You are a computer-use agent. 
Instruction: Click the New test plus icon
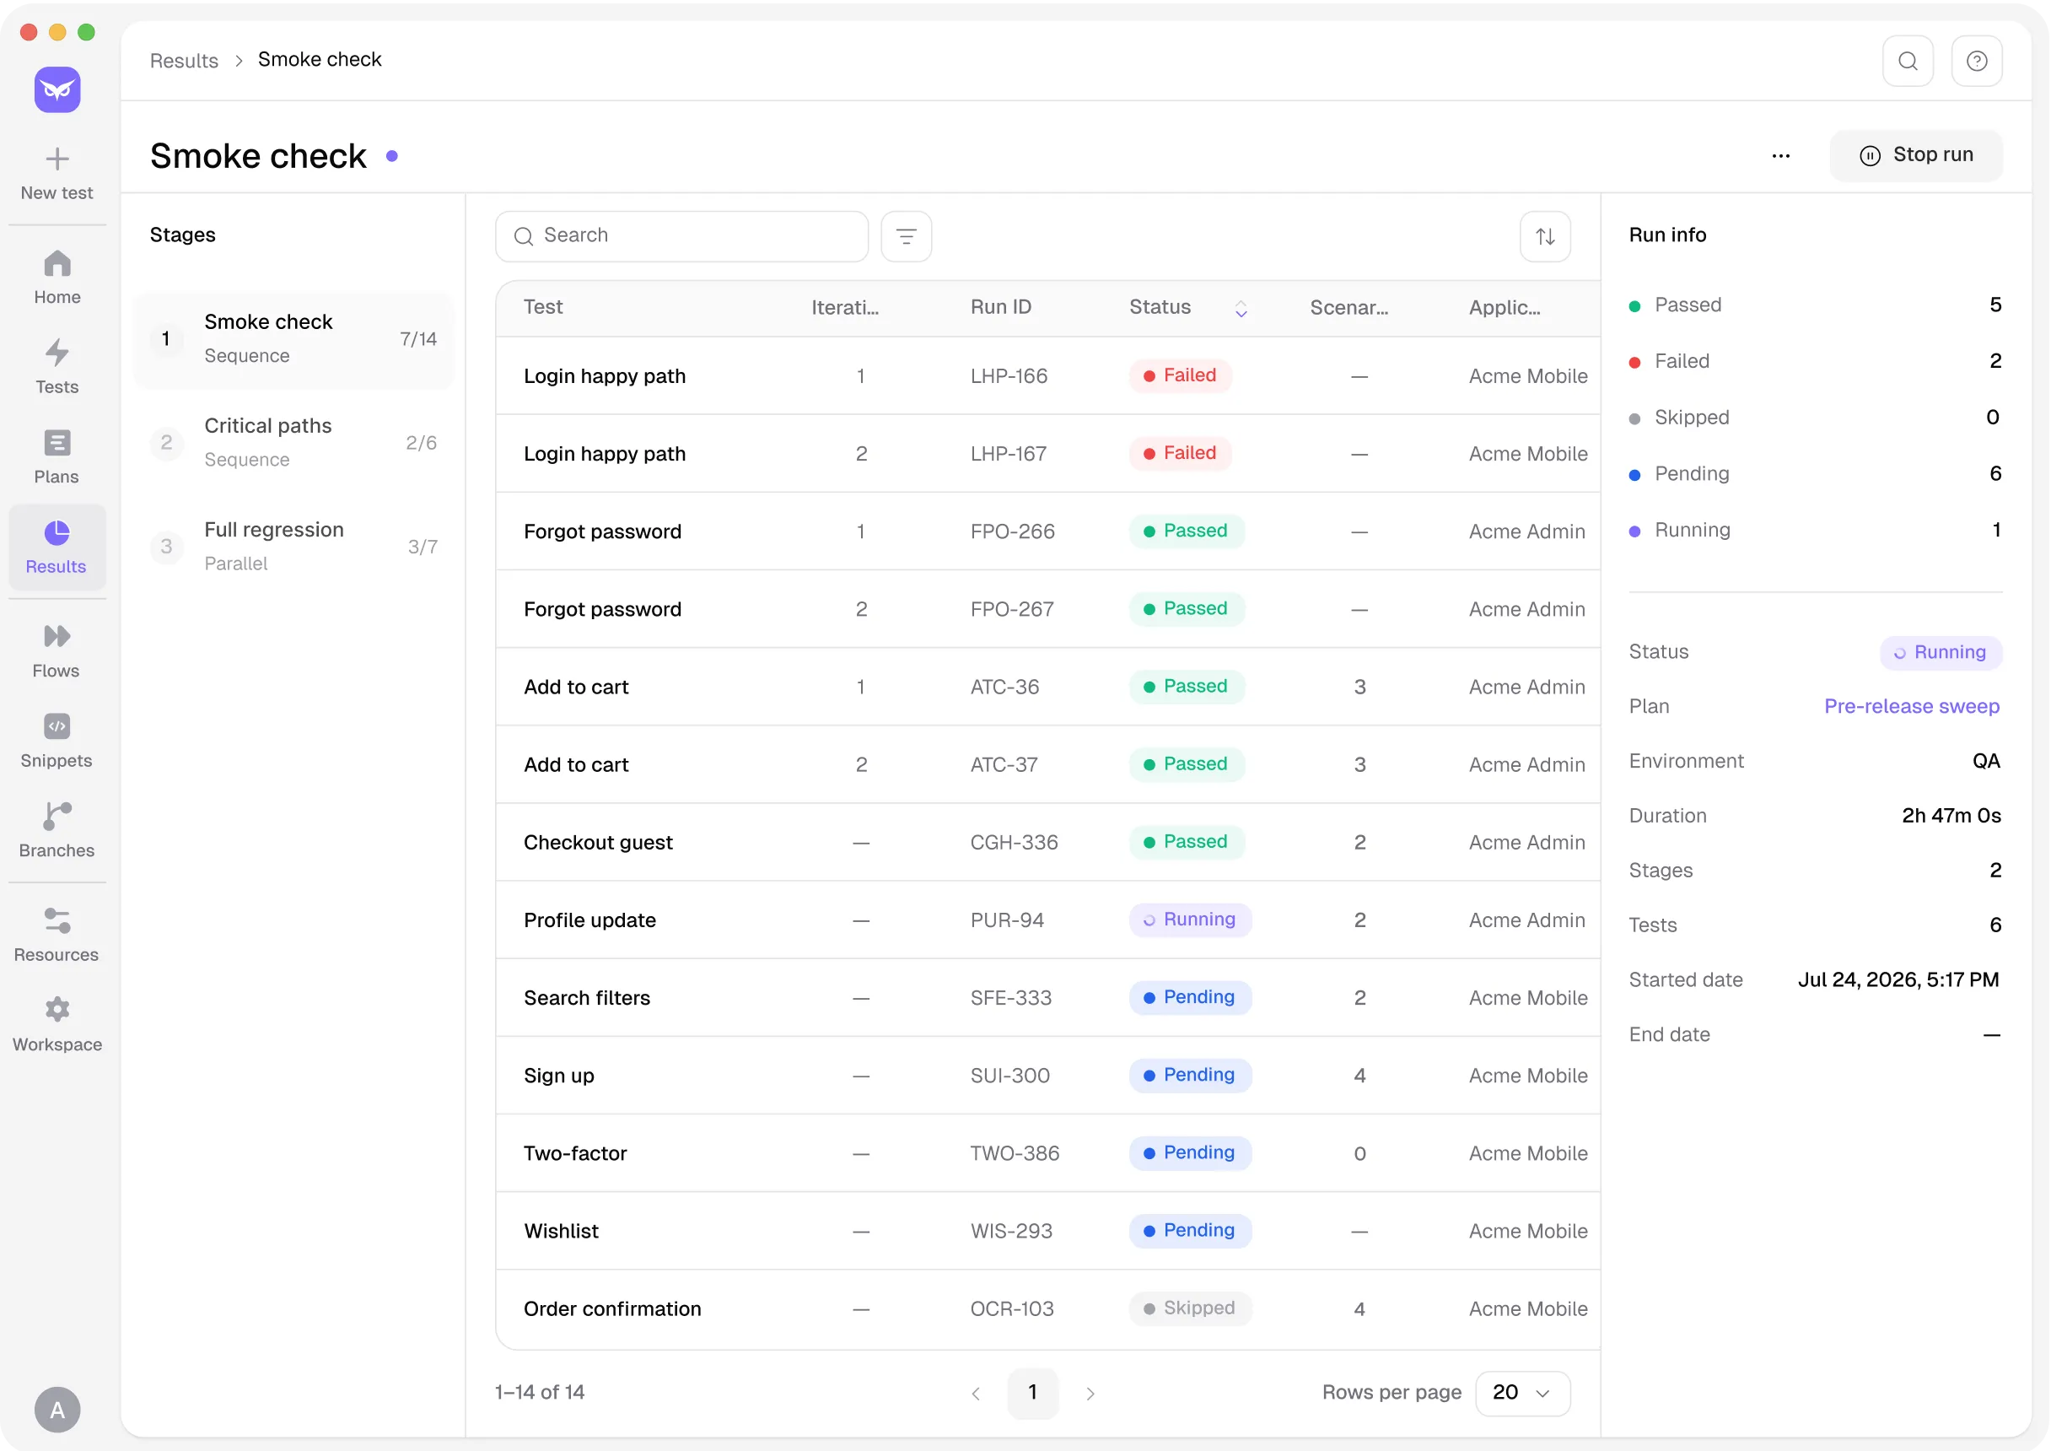(x=57, y=158)
